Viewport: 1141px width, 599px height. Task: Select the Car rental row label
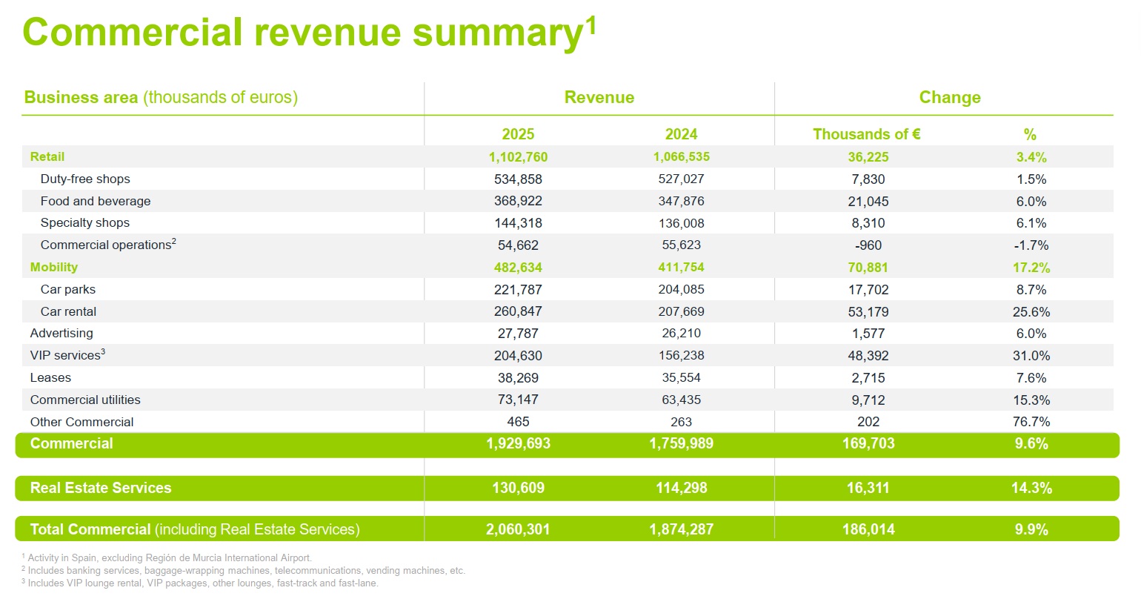click(x=68, y=311)
